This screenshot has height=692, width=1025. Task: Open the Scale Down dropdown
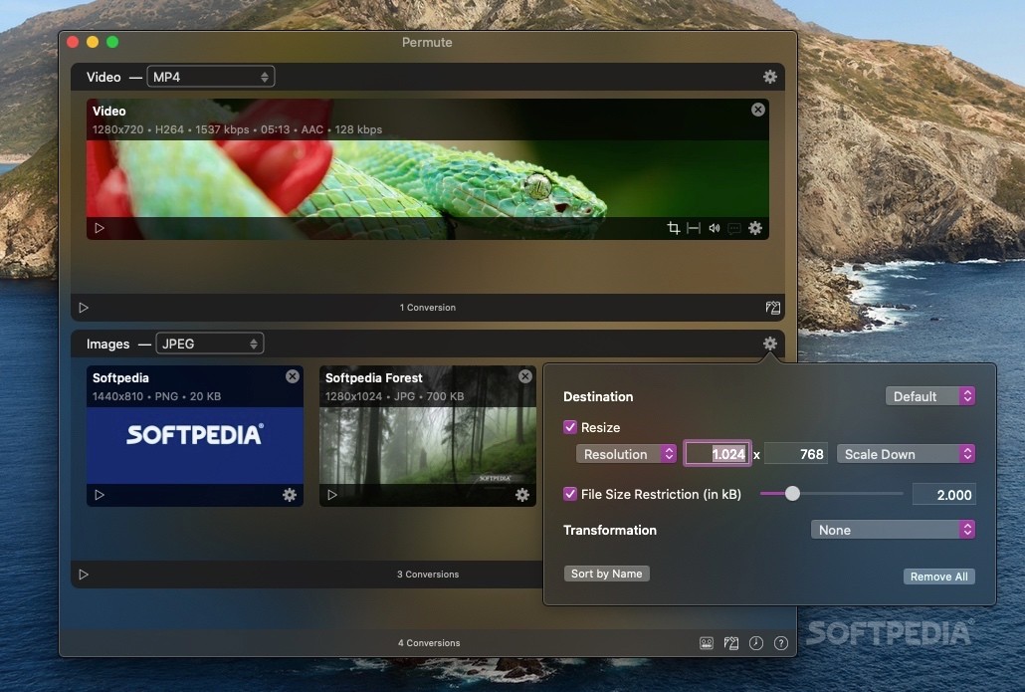pyautogui.click(x=906, y=454)
